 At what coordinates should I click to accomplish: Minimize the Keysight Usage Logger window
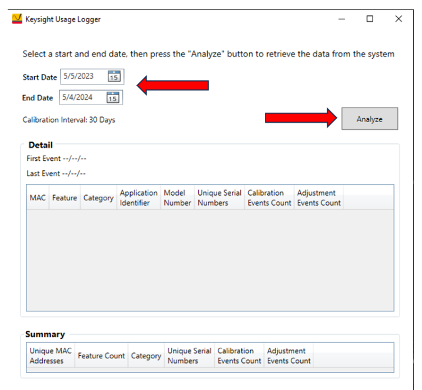[341, 19]
